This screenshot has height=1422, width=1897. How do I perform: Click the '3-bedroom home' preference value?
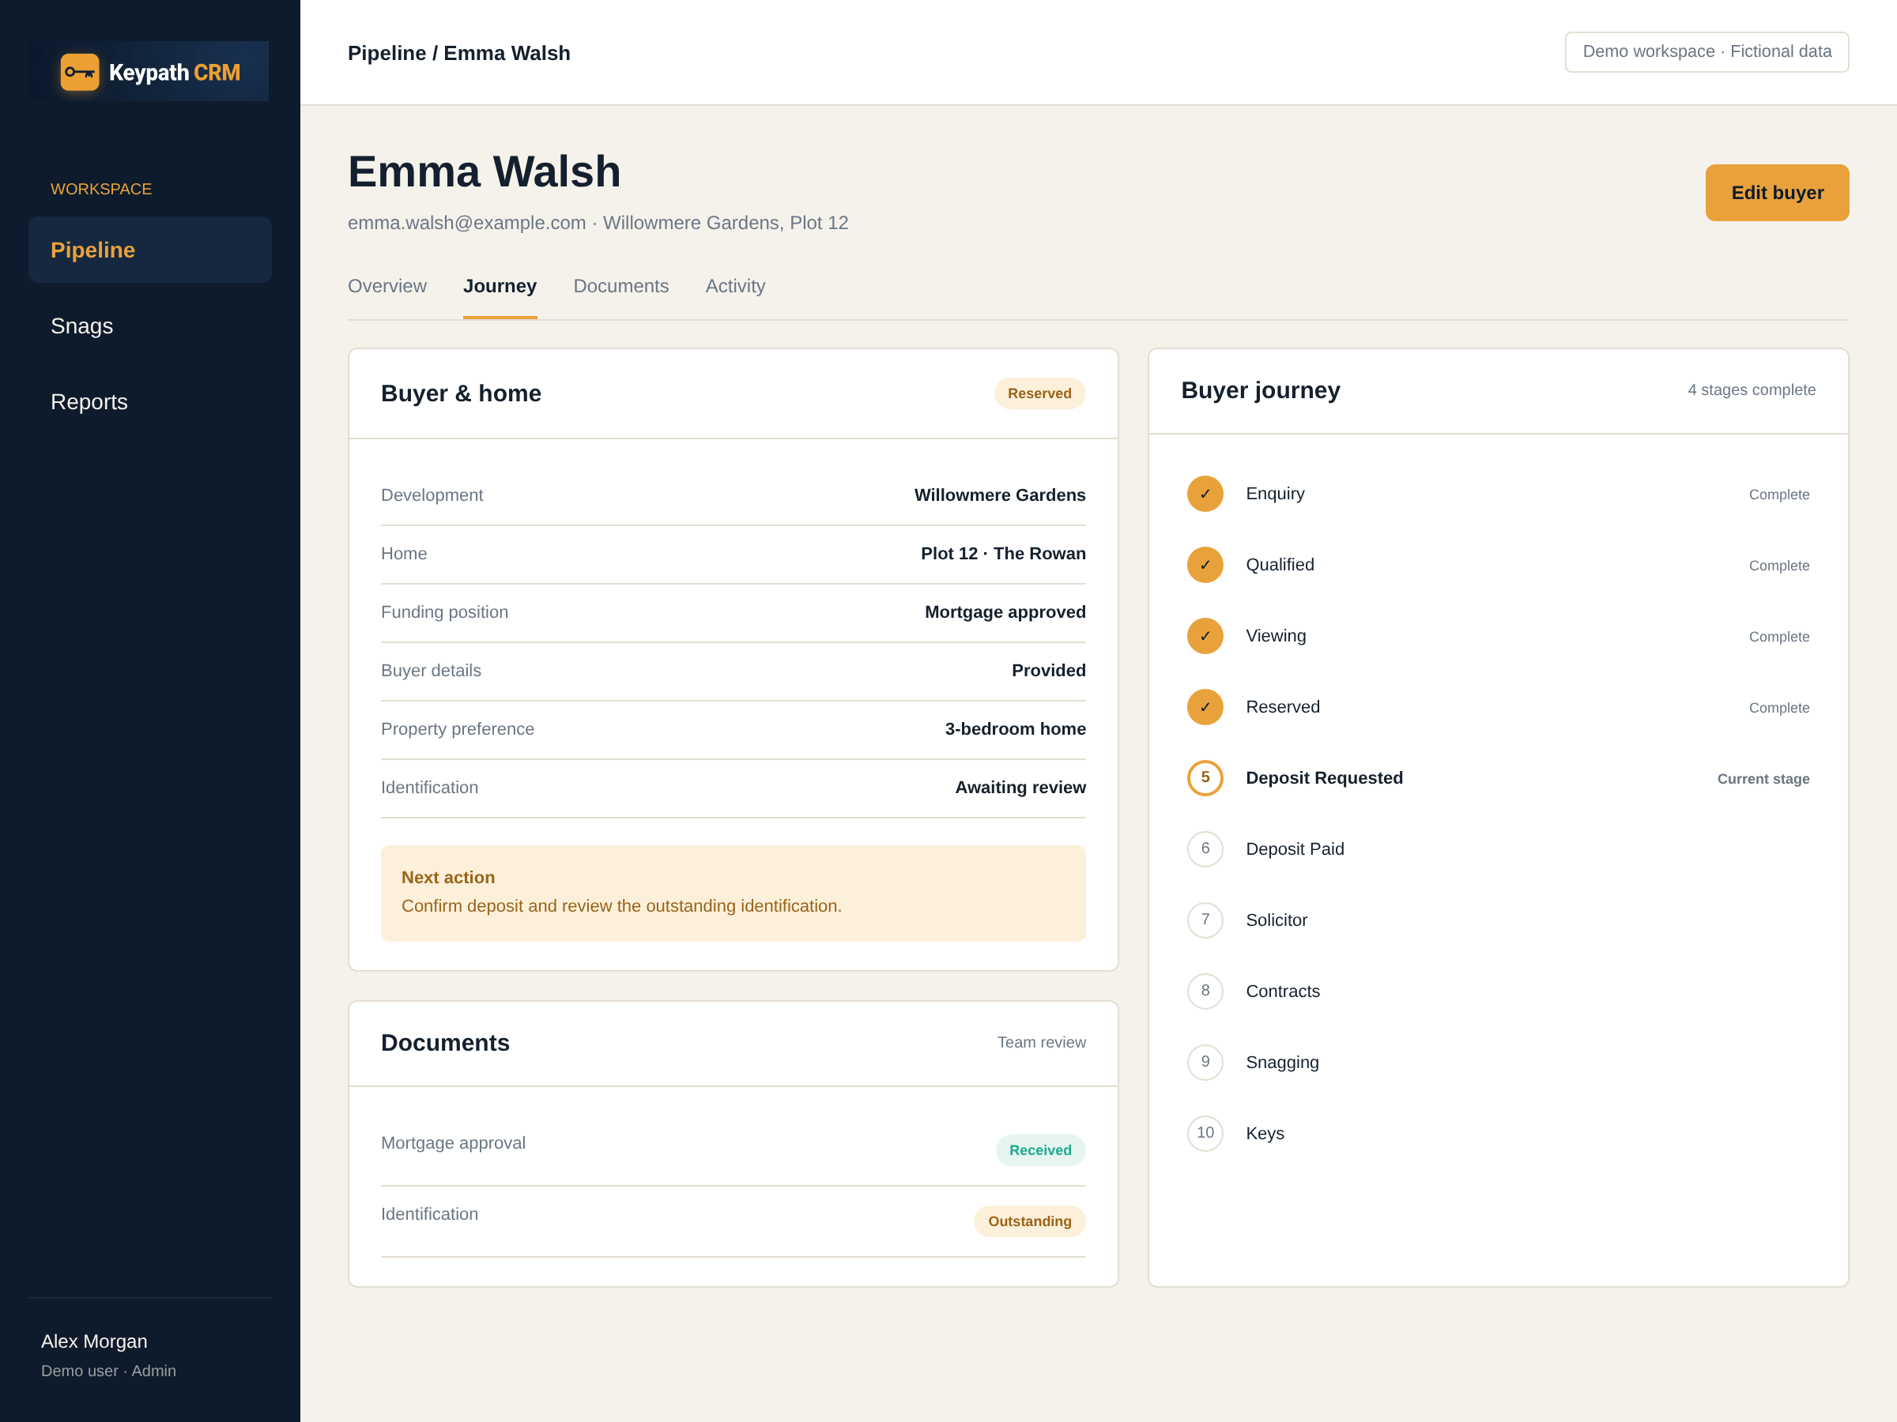tap(1016, 729)
